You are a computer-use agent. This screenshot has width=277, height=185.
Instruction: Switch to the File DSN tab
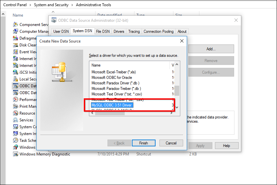103,31
